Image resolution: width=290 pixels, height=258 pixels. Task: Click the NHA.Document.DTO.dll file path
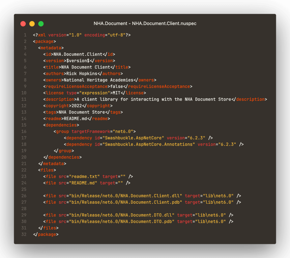[x=122, y=215]
